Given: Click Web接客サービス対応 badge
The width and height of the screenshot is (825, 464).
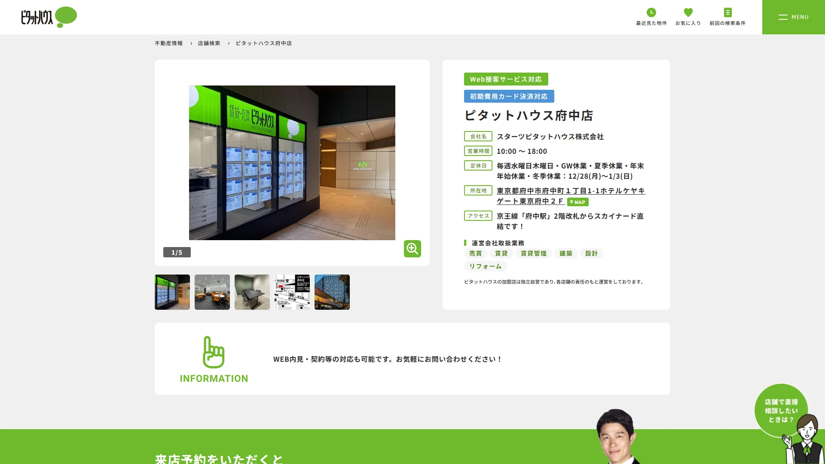Looking at the screenshot, I should point(506,79).
